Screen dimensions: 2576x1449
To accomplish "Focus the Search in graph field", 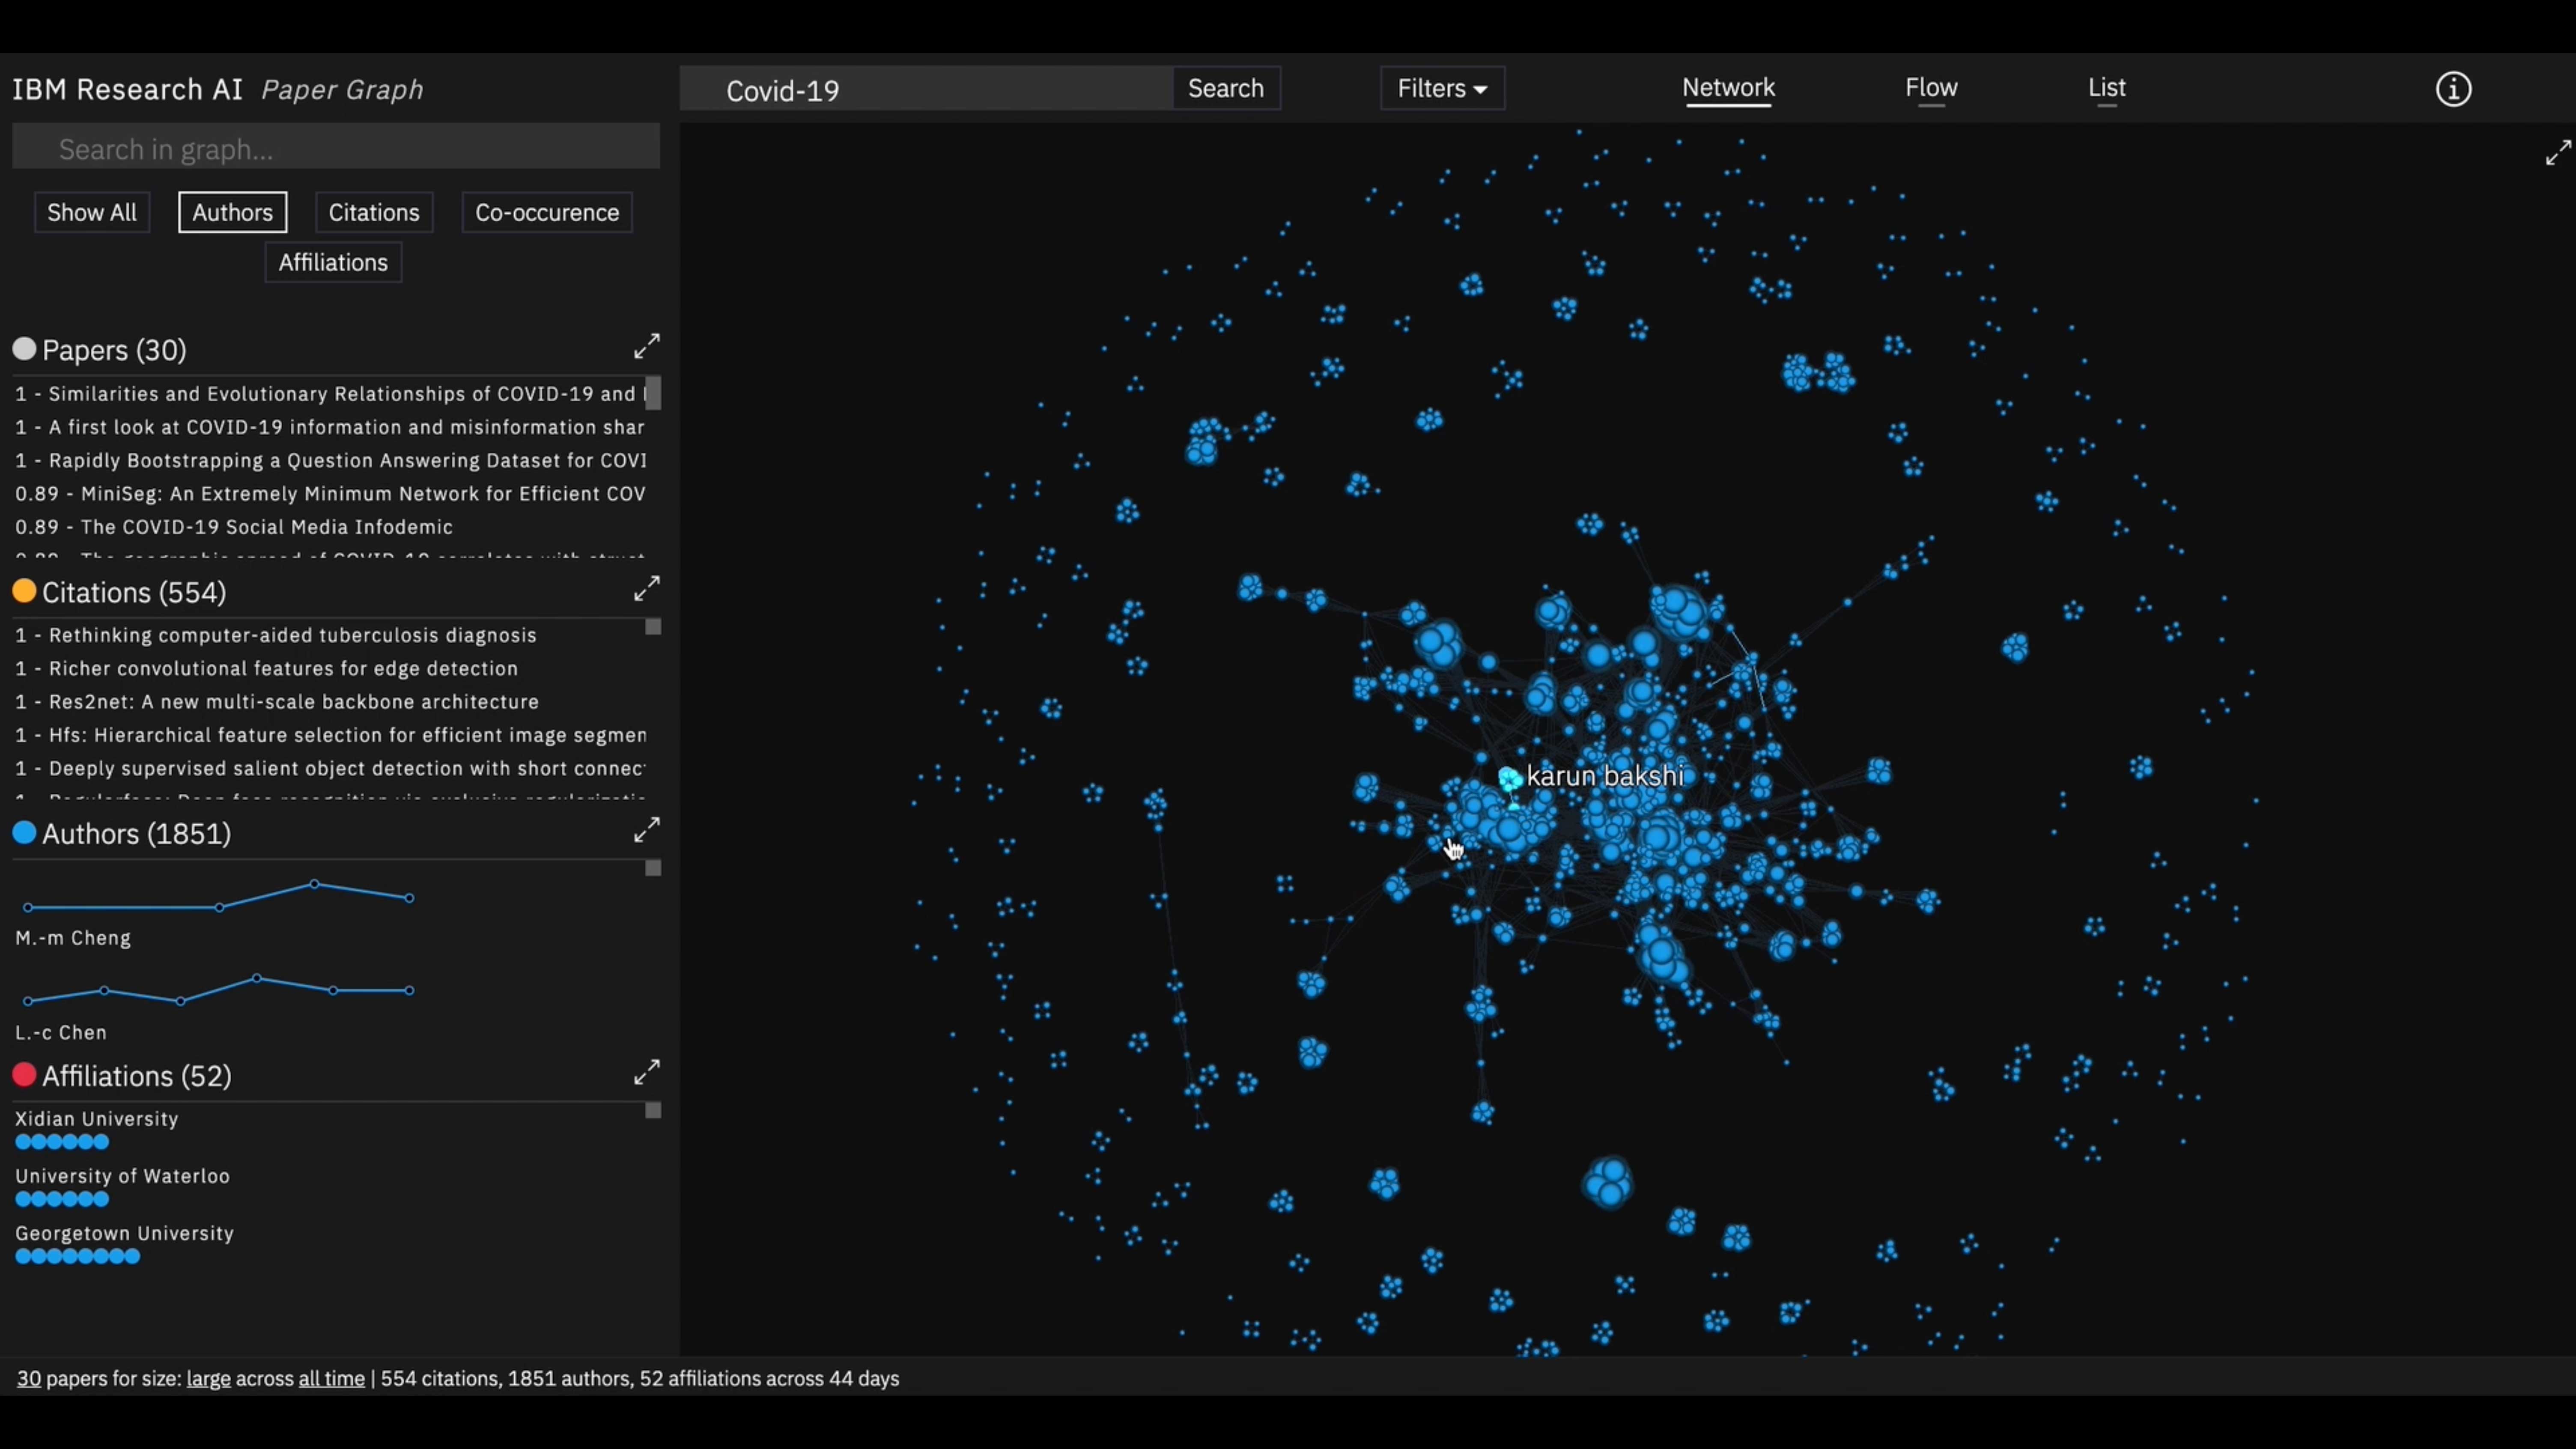I will tap(336, 149).
